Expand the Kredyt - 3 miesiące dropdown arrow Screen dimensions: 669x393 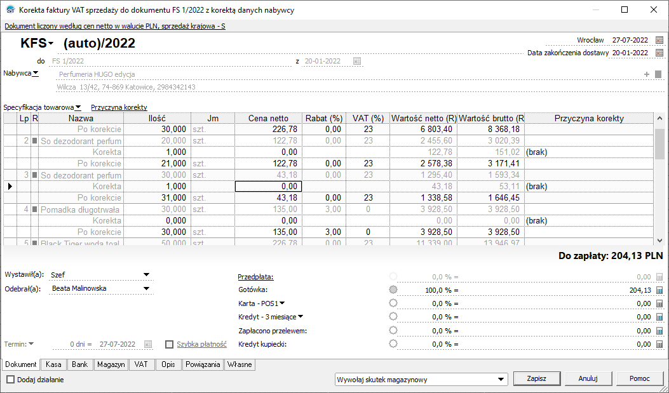coord(301,316)
